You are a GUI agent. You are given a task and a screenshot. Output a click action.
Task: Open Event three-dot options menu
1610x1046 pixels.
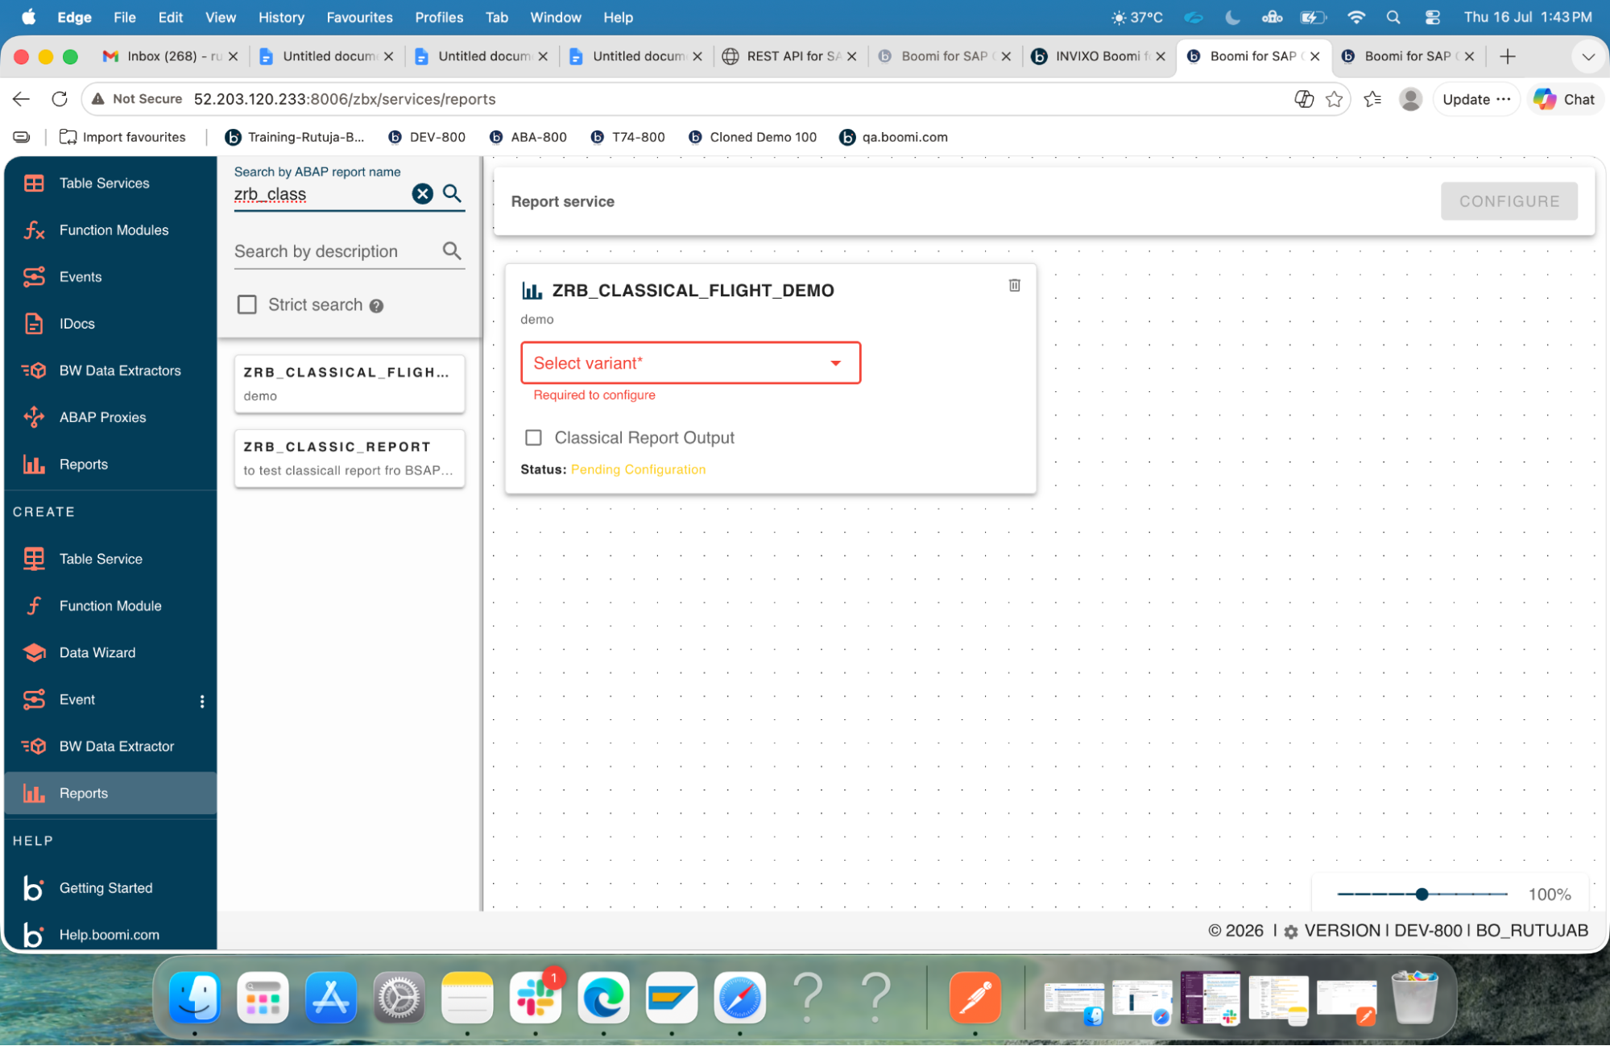pos(202,701)
